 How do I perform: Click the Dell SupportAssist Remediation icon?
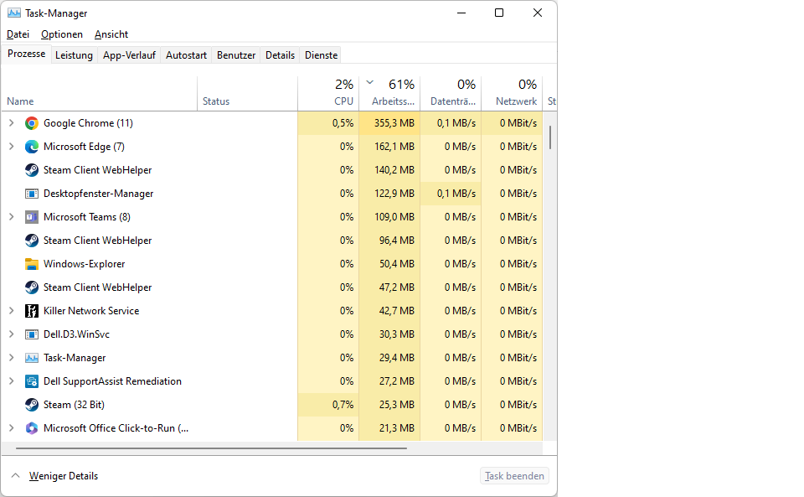pos(32,381)
